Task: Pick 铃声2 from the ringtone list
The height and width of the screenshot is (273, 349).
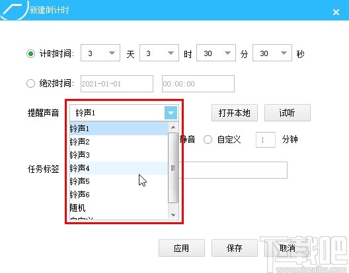Action: (x=119, y=142)
